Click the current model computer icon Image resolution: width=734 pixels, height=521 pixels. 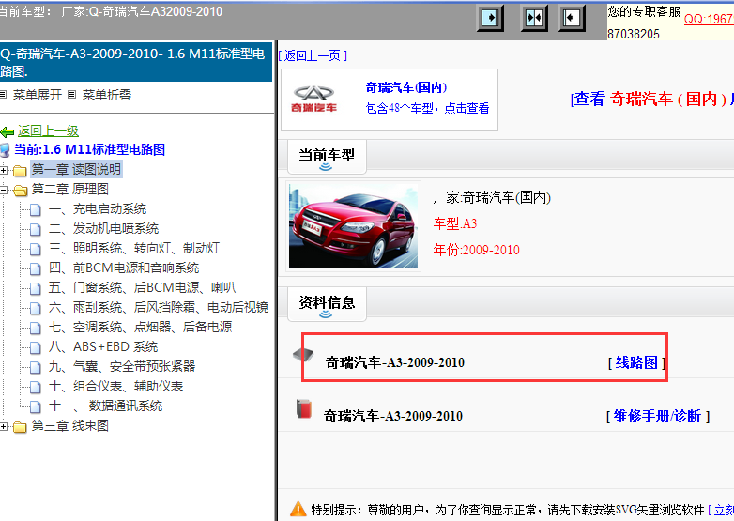(5, 150)
